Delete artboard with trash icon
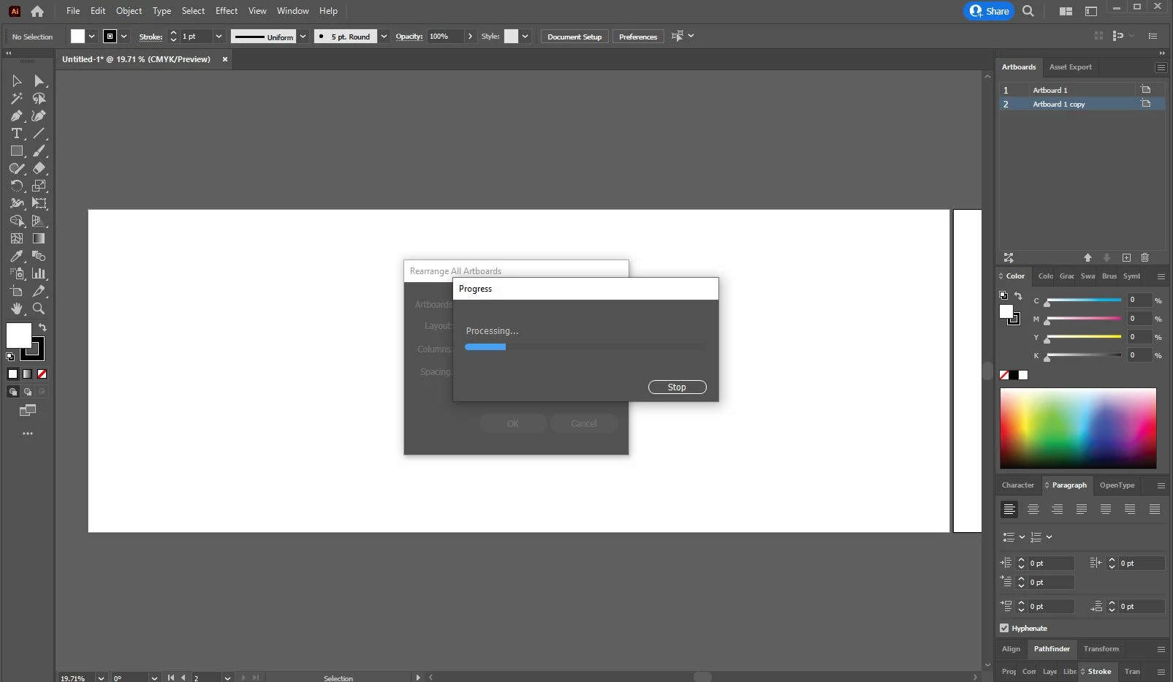The height and width of the screenshot is (682, 1173). click(1145, 257)
